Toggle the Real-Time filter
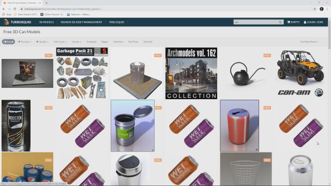331x186 pixels. pyautogui.click(x=133, y=42)
